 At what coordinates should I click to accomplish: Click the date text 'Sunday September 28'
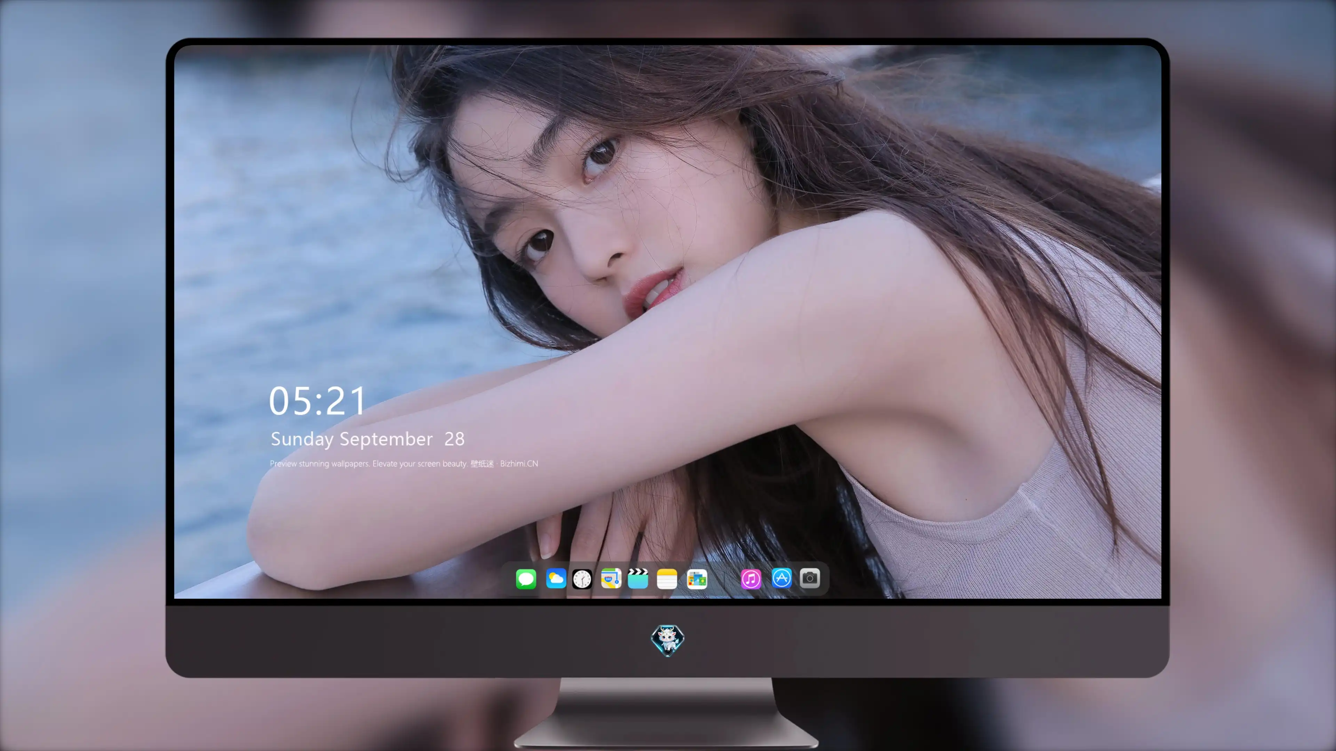368,439
